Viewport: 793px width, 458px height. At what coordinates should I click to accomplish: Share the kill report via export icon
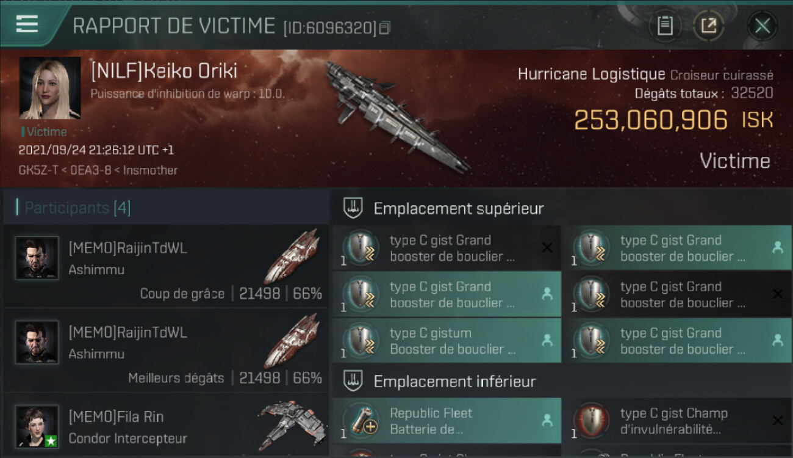(708, 26)
